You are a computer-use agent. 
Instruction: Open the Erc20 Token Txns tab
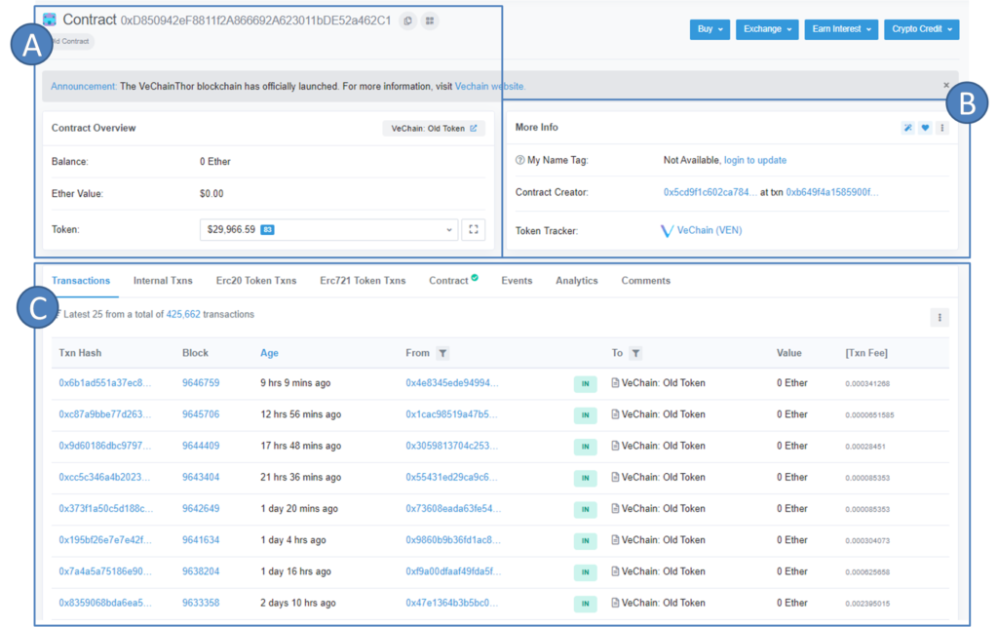256,281
